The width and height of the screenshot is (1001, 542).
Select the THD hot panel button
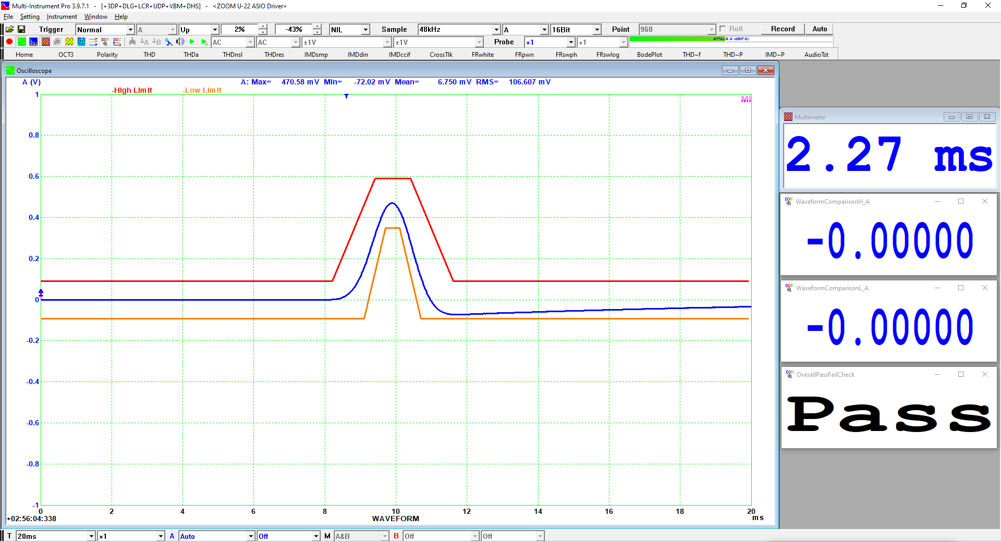[149, 54]
